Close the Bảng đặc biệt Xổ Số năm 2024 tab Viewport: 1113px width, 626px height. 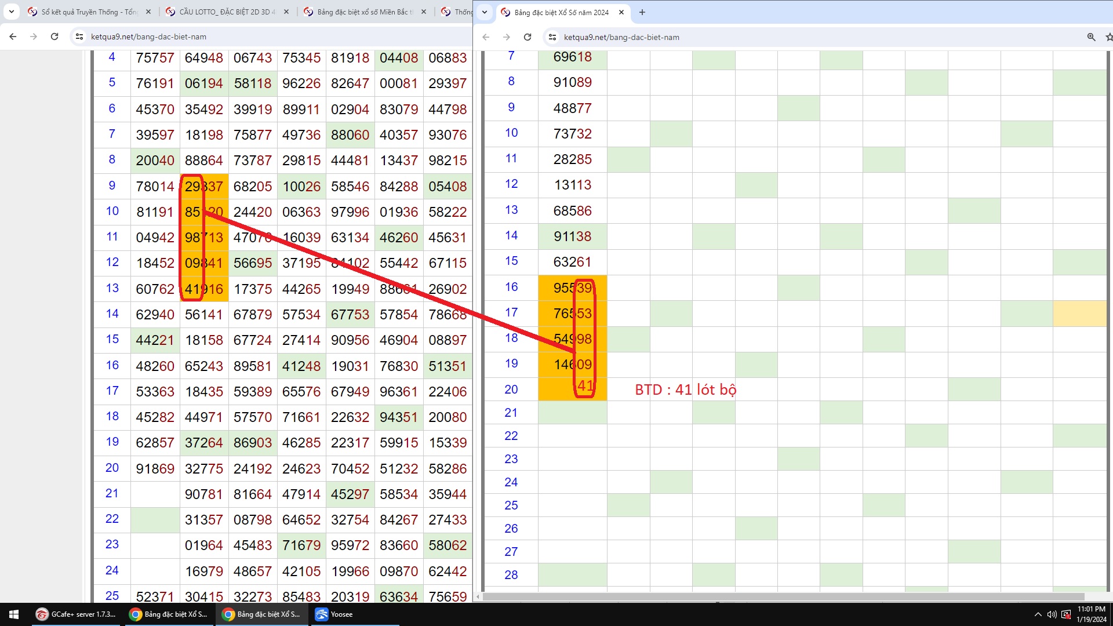point(621,12)
